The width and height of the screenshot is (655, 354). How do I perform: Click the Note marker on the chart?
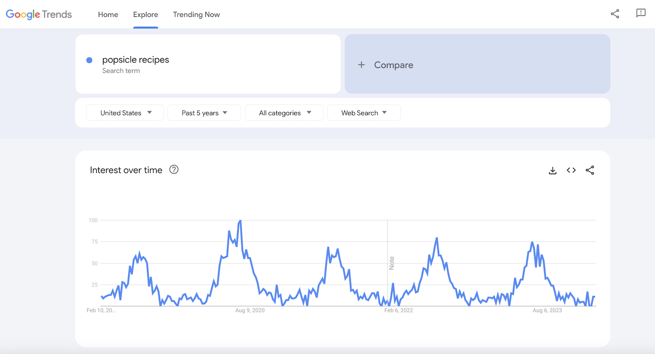point(392,263)
